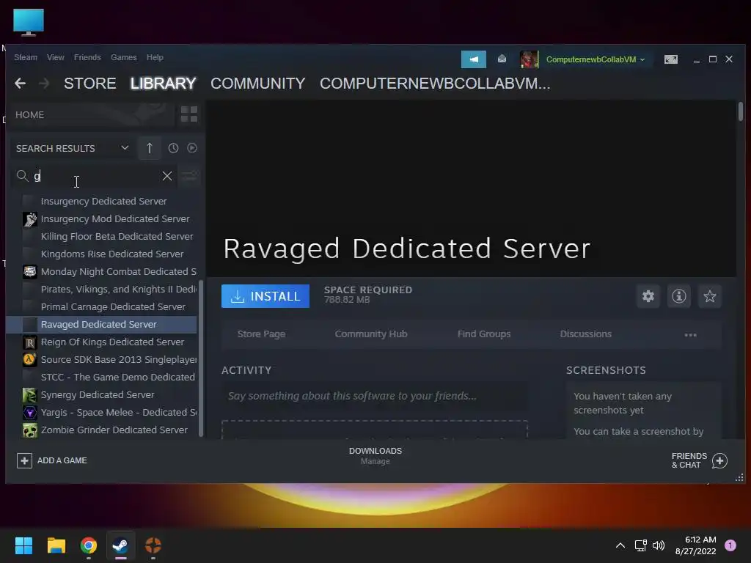Select Zombie Grinder Dedicated Server icon

click(x=29, y=430)
